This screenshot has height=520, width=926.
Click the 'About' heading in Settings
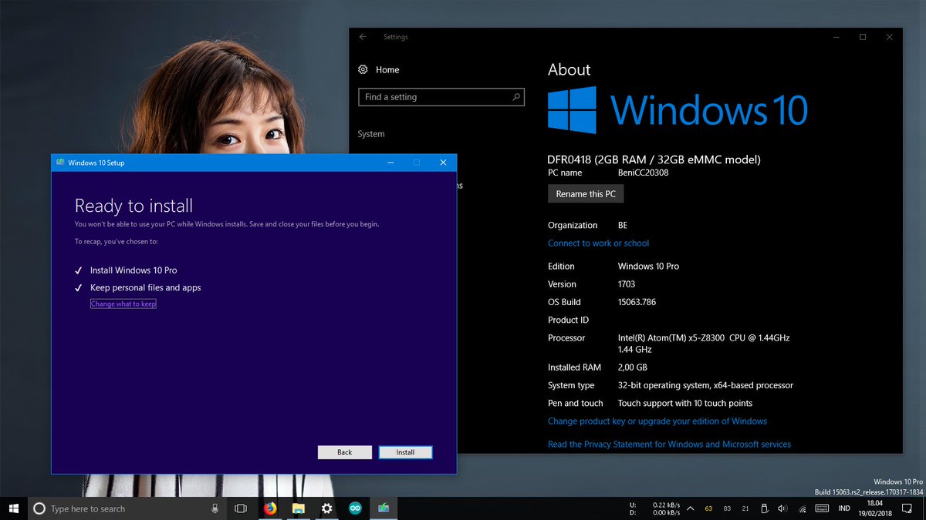(569, 70)
